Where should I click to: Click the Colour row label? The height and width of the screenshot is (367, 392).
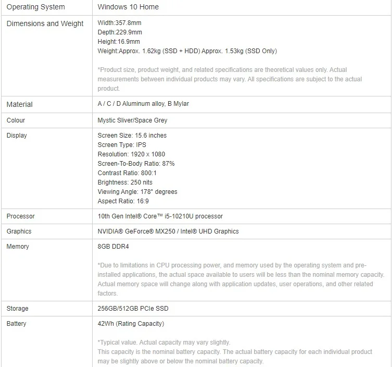(x=16, y=120)
